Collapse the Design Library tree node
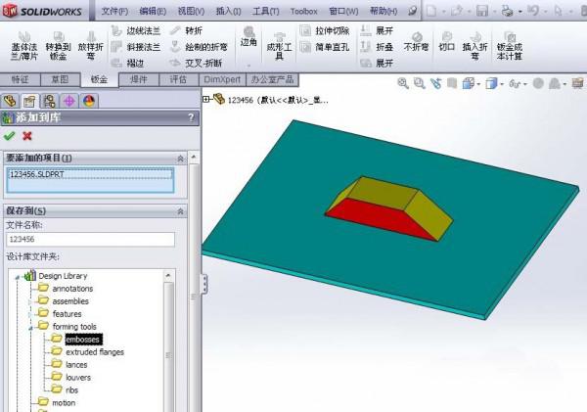 point(18,277)
